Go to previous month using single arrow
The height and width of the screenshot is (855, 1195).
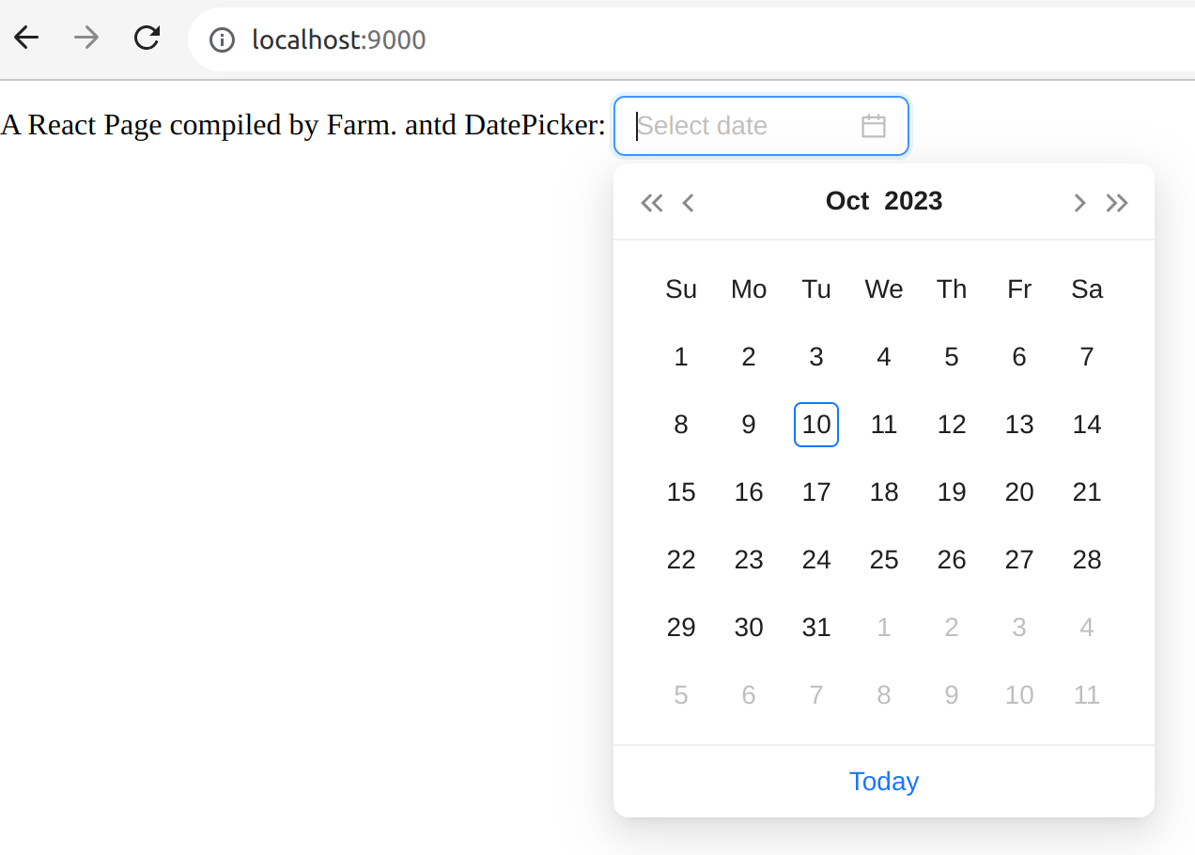point(689,203)
